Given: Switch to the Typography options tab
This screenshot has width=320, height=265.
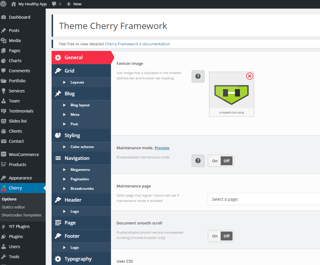Looking at the screenshot, I should (78, 259).
